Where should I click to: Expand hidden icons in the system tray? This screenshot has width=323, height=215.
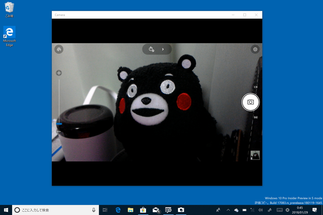point(228,210)
